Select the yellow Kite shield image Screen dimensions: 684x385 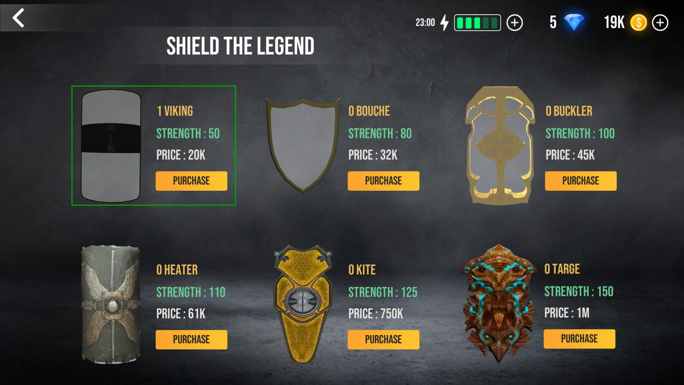(x=303, y=304)
